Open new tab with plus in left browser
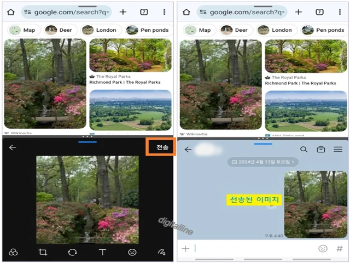This screenshot has height=263, width=350. click(x=122, y=12)
